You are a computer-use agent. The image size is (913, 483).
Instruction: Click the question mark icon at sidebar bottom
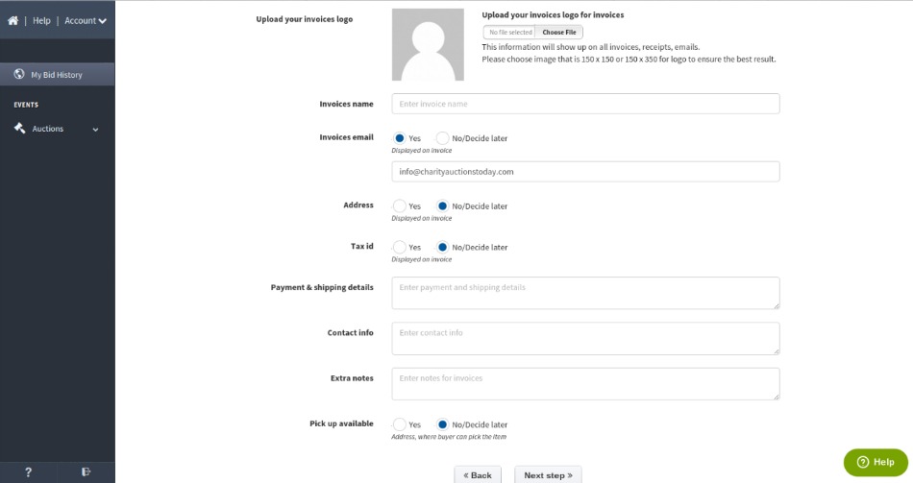point(28,471)
